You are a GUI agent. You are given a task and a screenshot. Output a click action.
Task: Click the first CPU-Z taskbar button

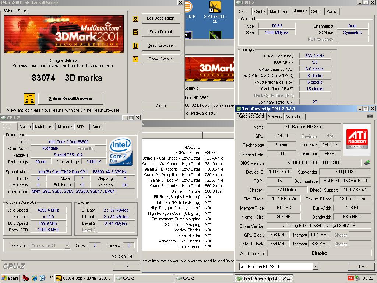143,278
